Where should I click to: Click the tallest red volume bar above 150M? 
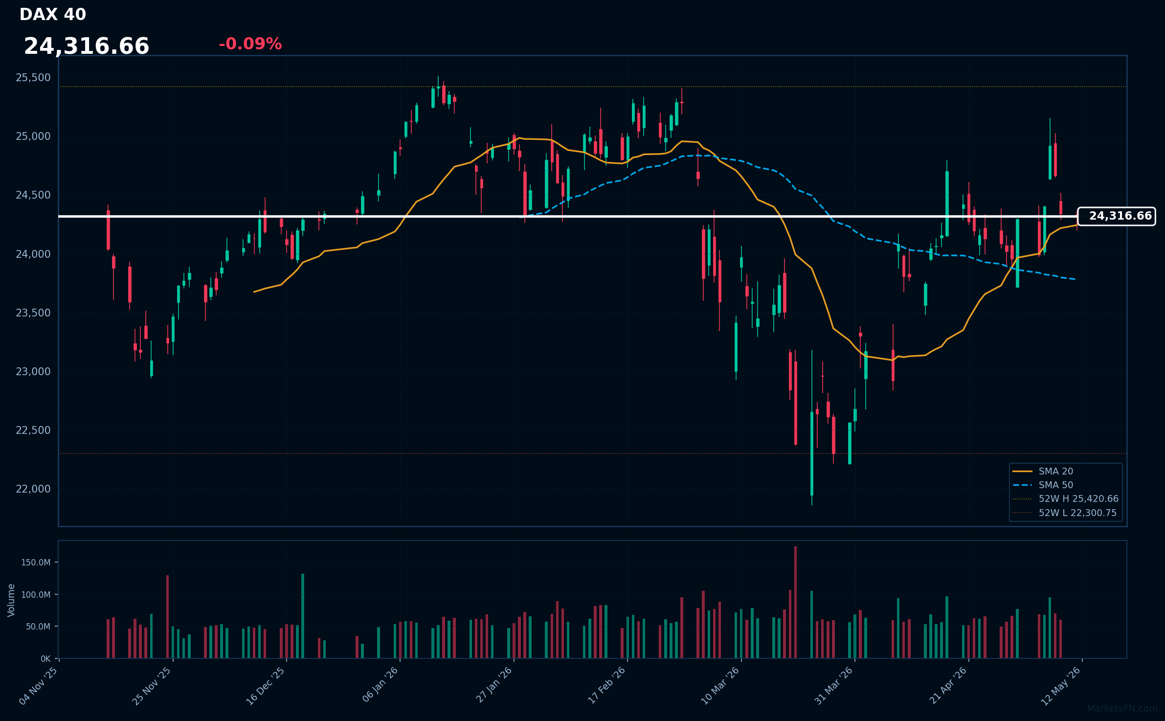[x=796, y=602]
